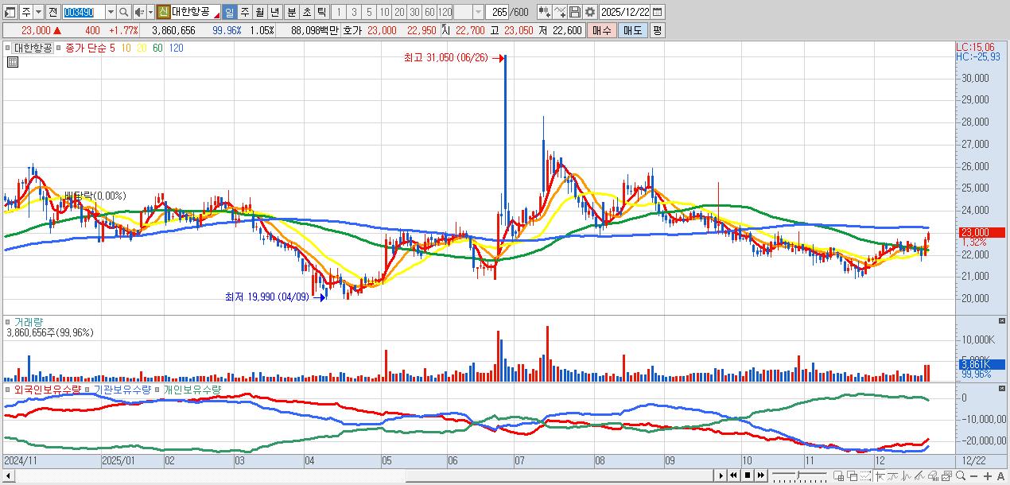1010x485 pixels.
Task: Toggle the text A tool
Action: coord(1000,476)
